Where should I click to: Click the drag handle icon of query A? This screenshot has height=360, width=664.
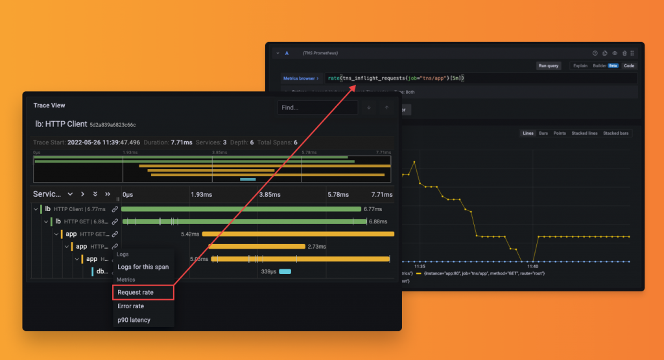[x=632, y=53]
